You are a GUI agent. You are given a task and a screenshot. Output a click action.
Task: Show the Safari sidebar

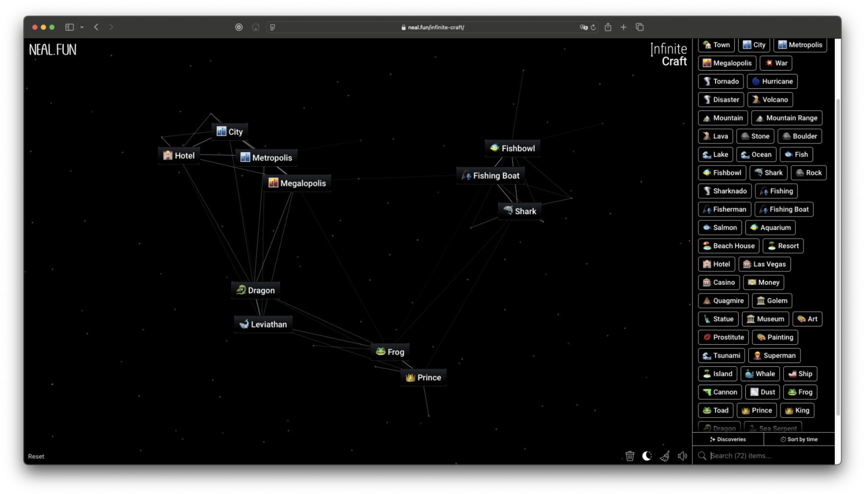pyautogui.click(x=70, y=27)
